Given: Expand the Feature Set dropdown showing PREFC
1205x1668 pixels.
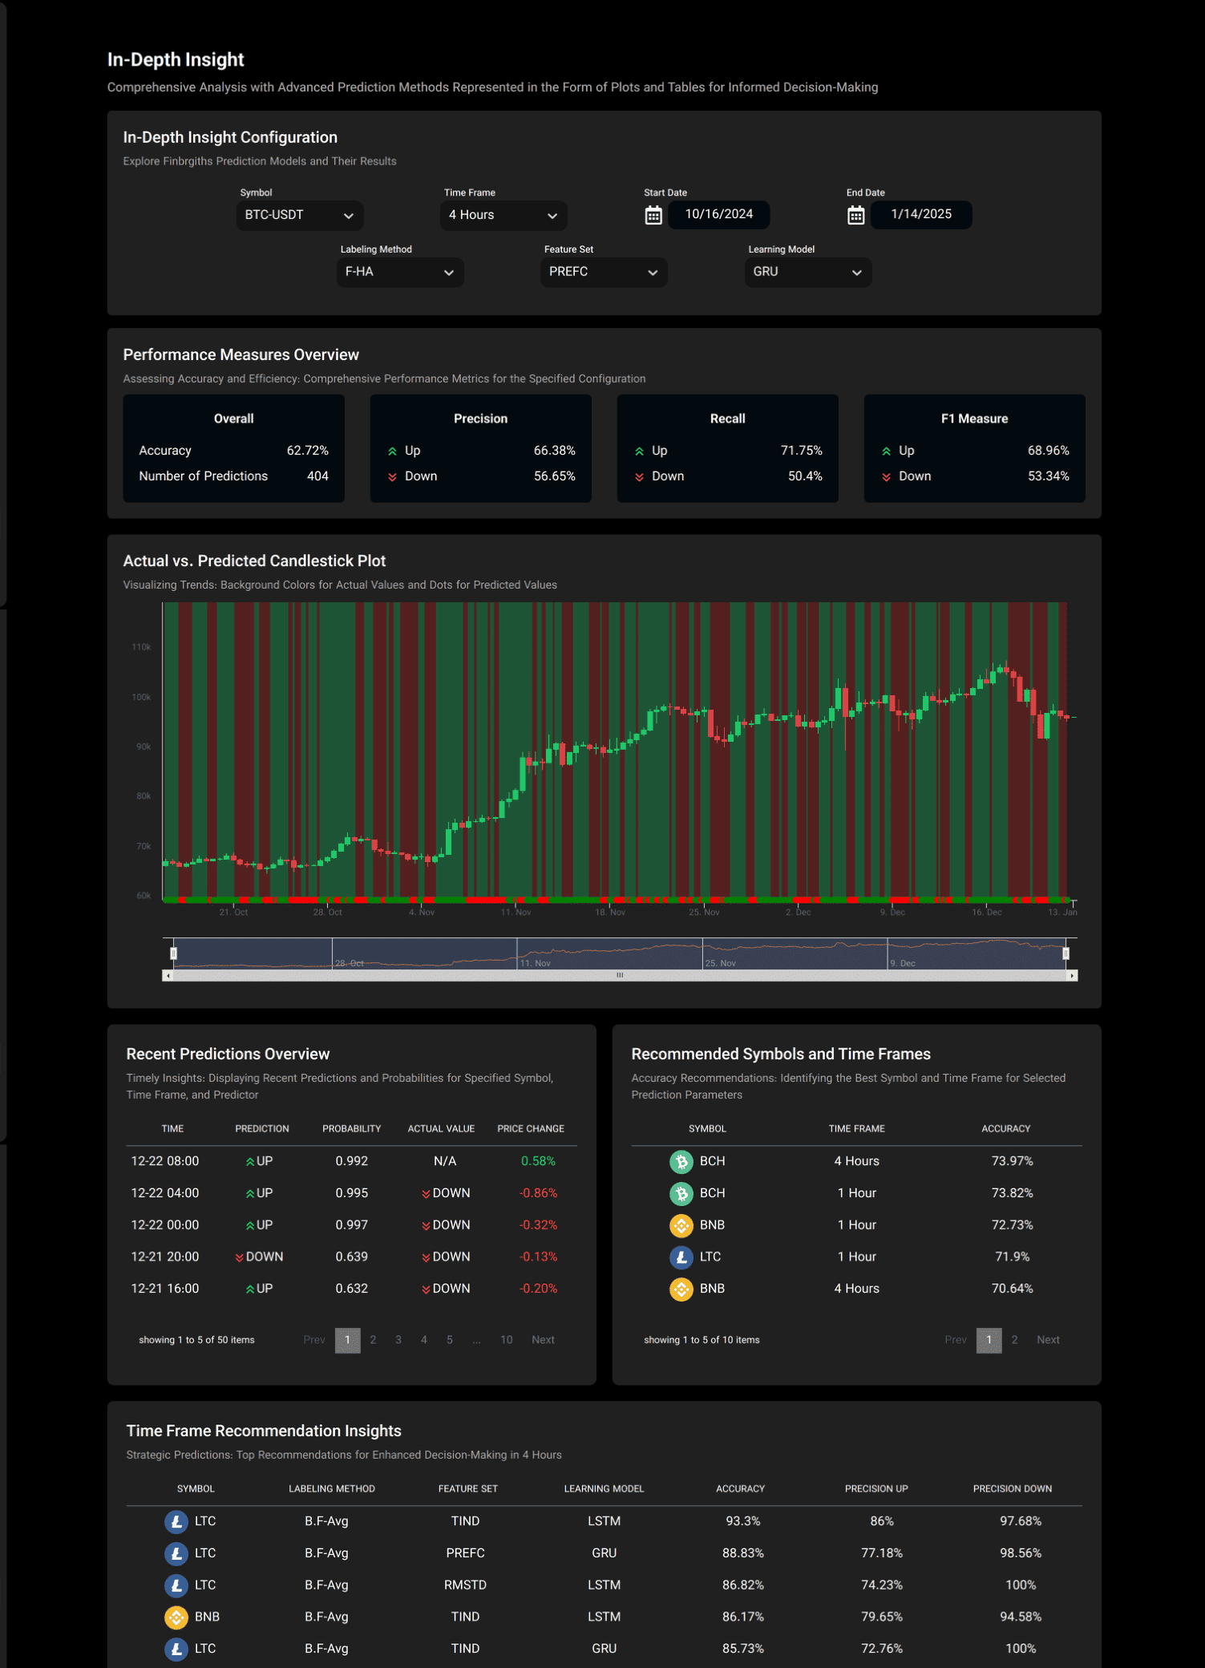Looking at the screenshot, I should (x=603, y=272).
